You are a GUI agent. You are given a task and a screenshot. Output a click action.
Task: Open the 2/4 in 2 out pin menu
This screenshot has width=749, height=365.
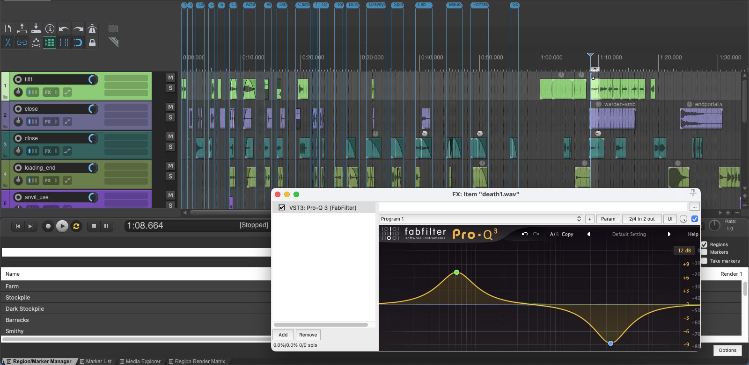coord(641,219)
